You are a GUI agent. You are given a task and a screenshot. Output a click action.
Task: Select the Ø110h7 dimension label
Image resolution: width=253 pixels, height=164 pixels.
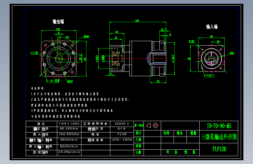pos(173,58)
